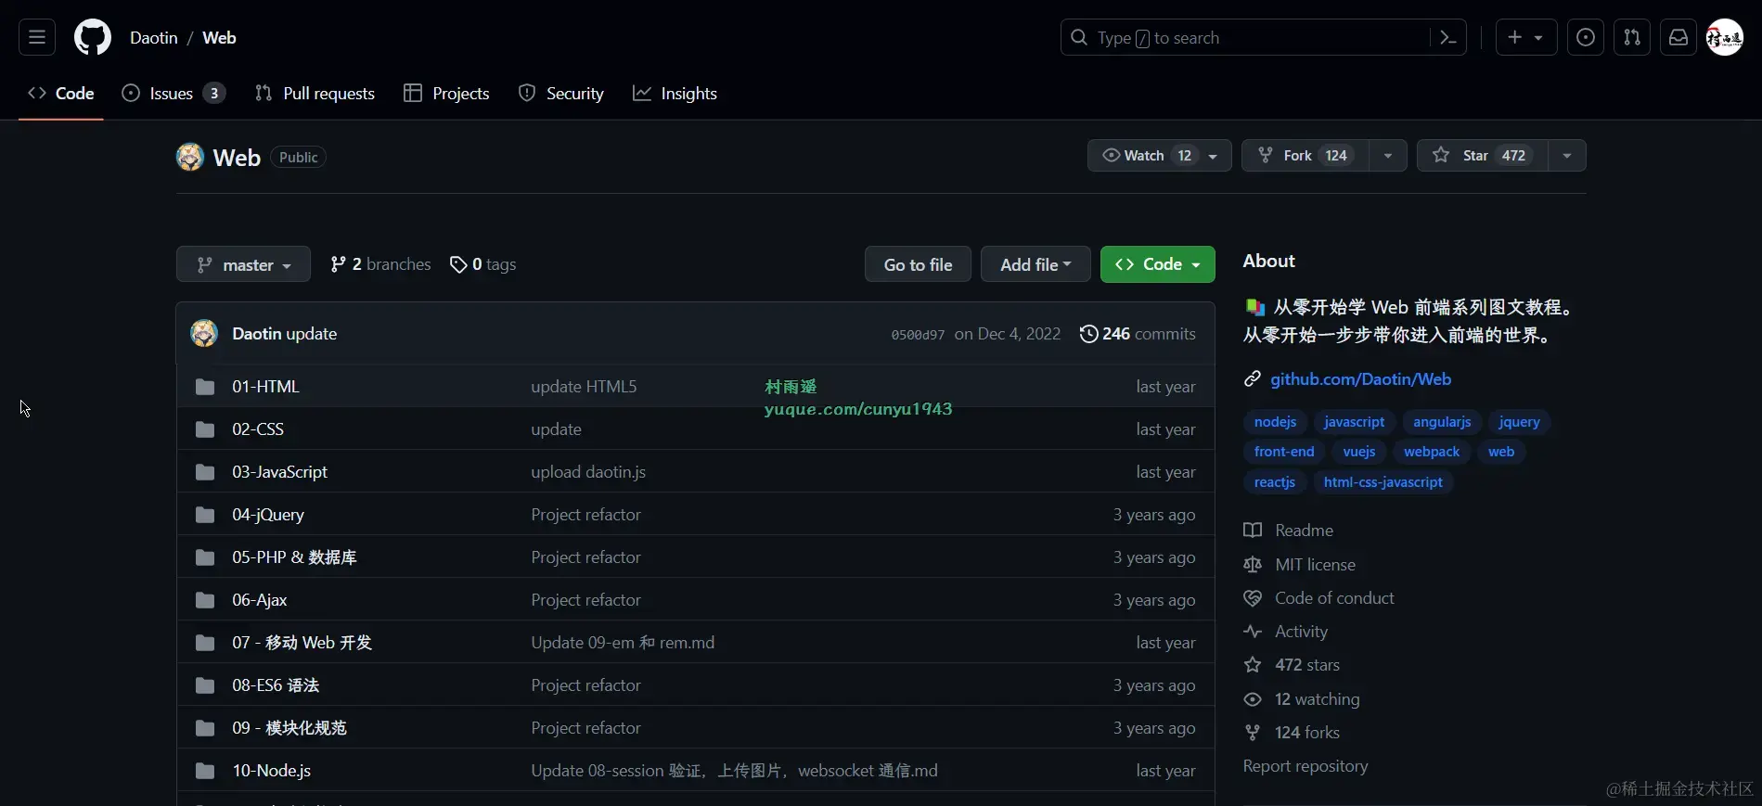Click the angularjs topic tag
The width and height of the screenshot is (1762, 806).
[x=1442, y=422]
